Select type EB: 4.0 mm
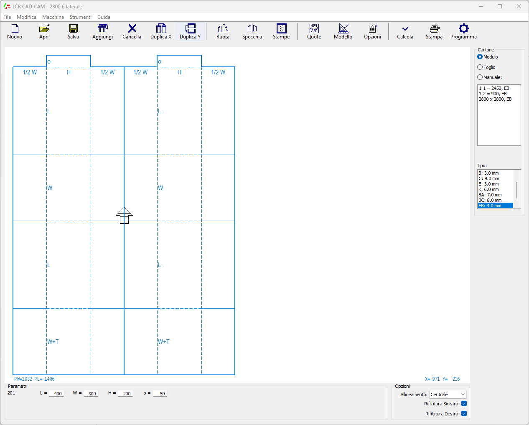The width and height of the screenshot is (529, 425). [x=496, y=206]
